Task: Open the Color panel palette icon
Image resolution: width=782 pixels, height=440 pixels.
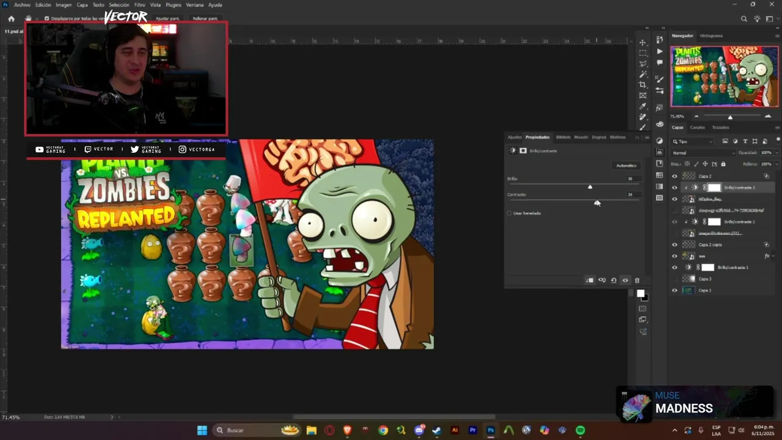Action: point(659,124)
